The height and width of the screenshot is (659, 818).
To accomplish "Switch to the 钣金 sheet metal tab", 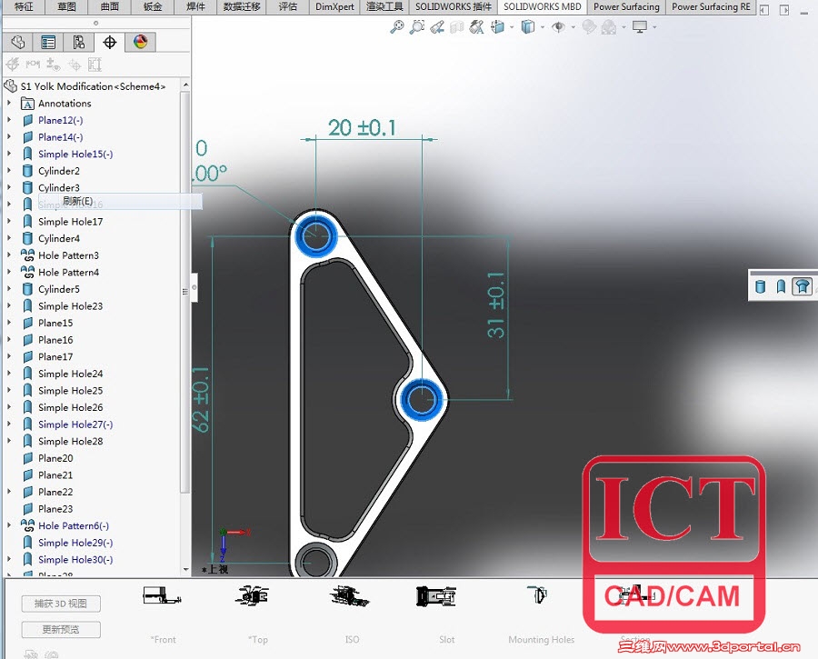I will pos(153,6).
